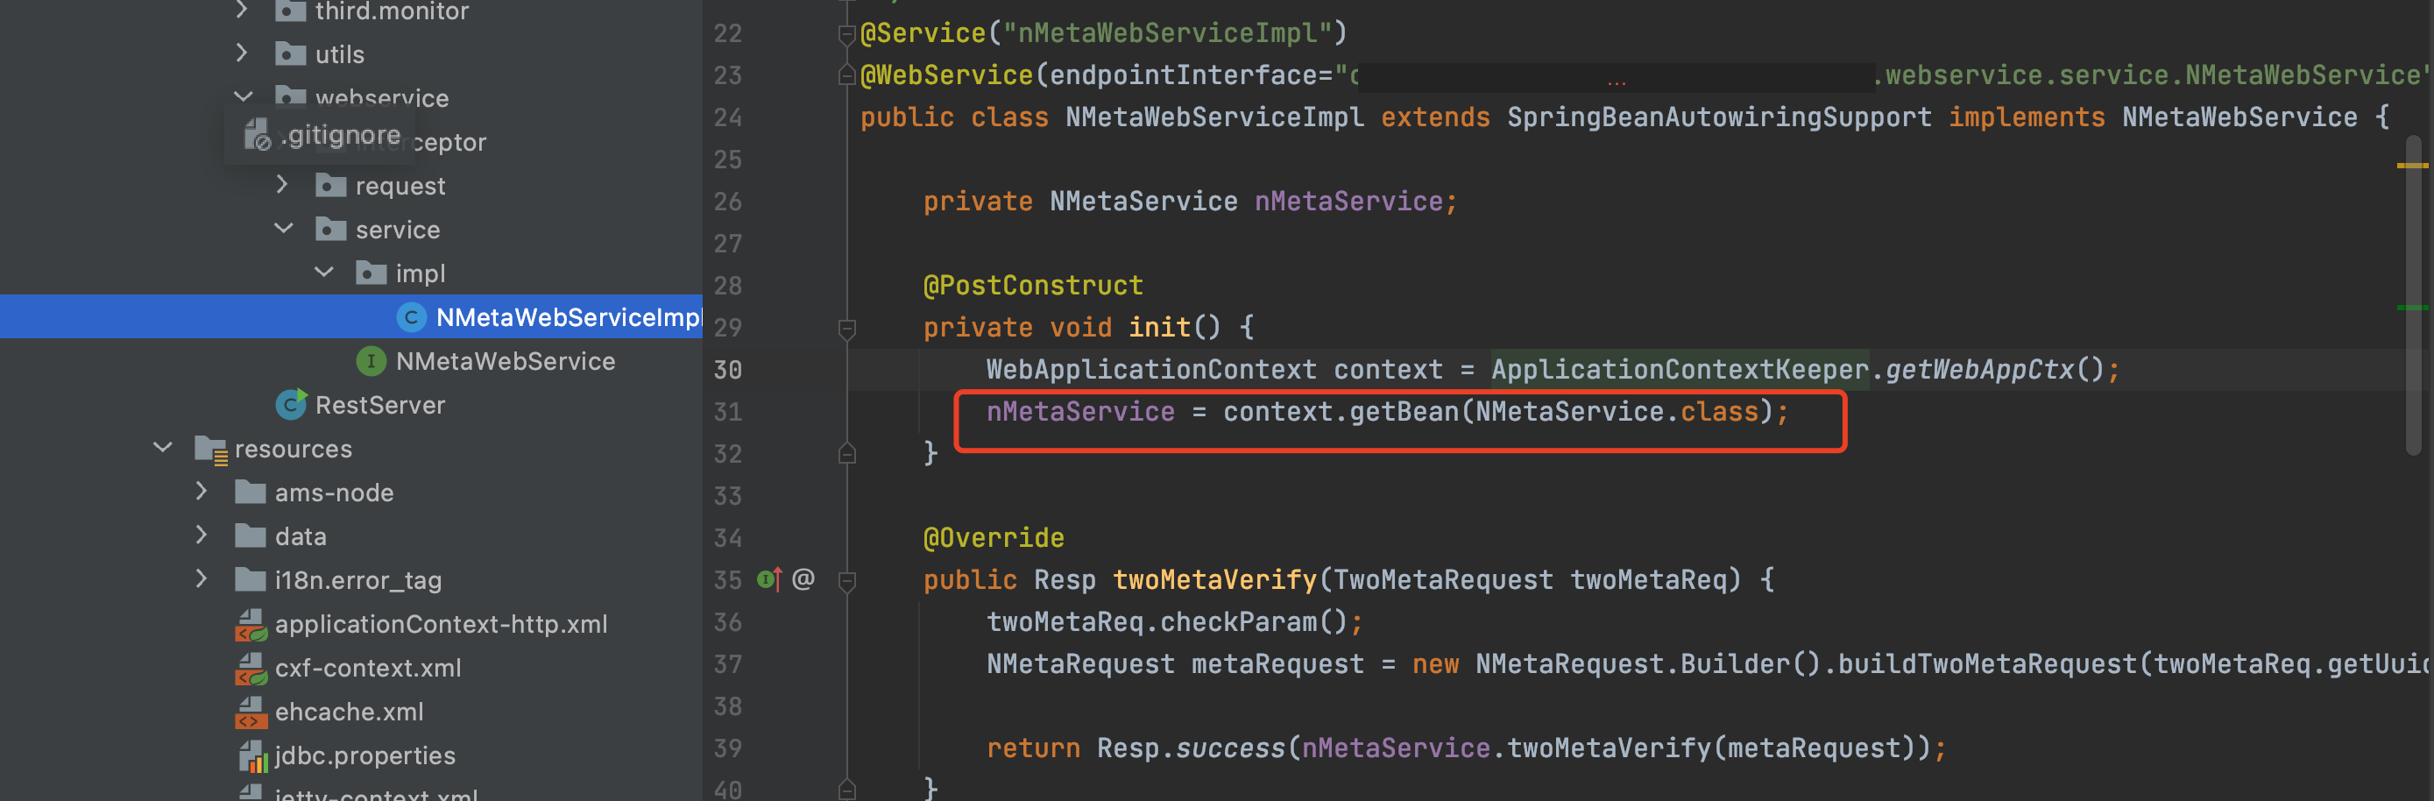The image size is (2434, 801).
Task: Select NMetaWebServiceImpl in project tree
Action: click(x=351, y=316)
